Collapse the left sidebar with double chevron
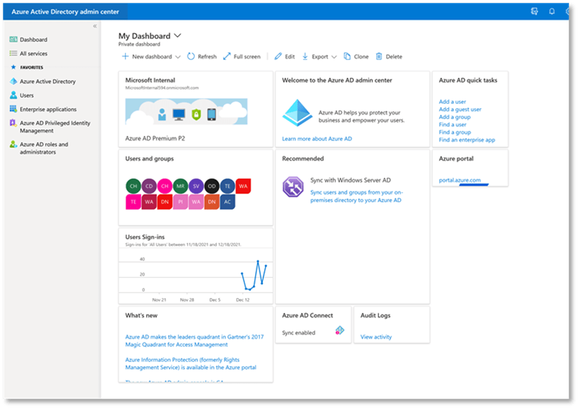 point(95,26)
